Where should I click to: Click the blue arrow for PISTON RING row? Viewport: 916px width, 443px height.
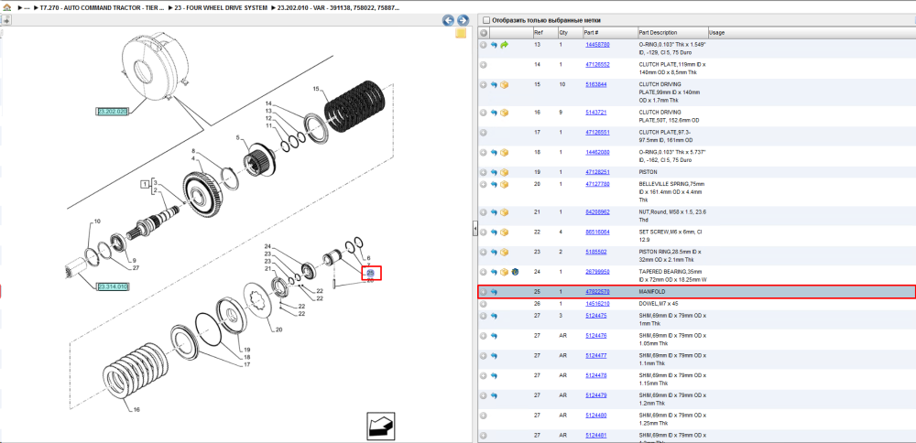(x=494, y=252)
